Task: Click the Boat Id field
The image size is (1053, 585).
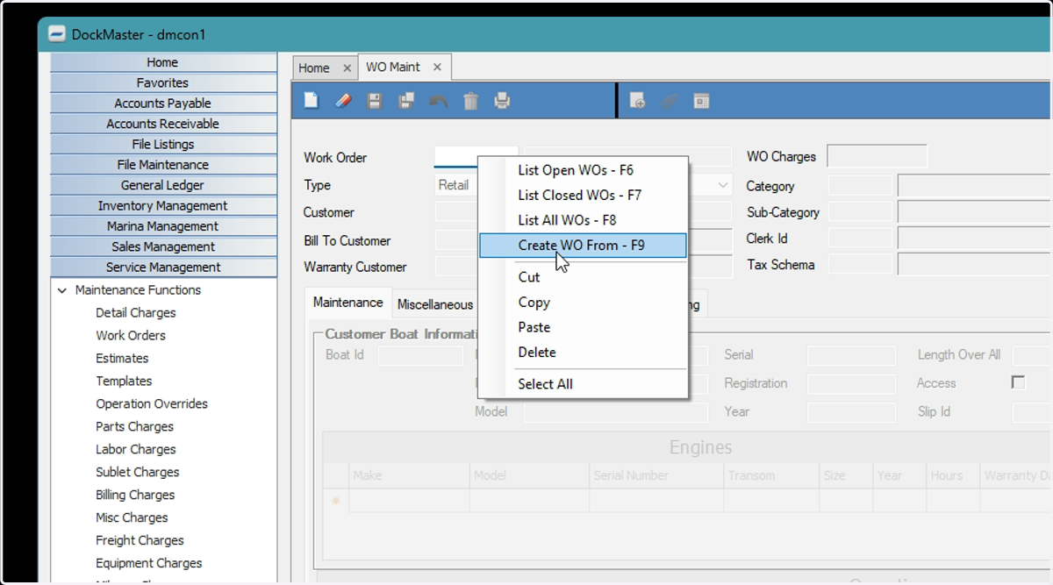Action: (420, 355)
